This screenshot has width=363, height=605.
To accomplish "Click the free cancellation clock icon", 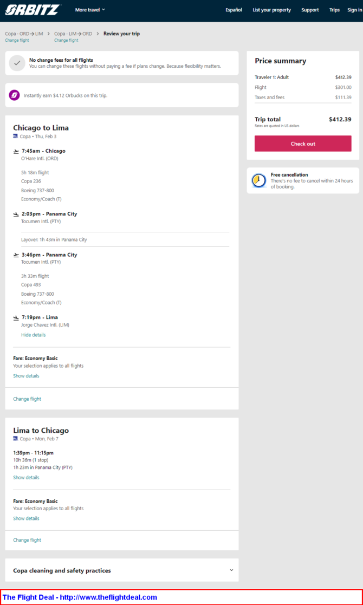I will coord(259,180).
